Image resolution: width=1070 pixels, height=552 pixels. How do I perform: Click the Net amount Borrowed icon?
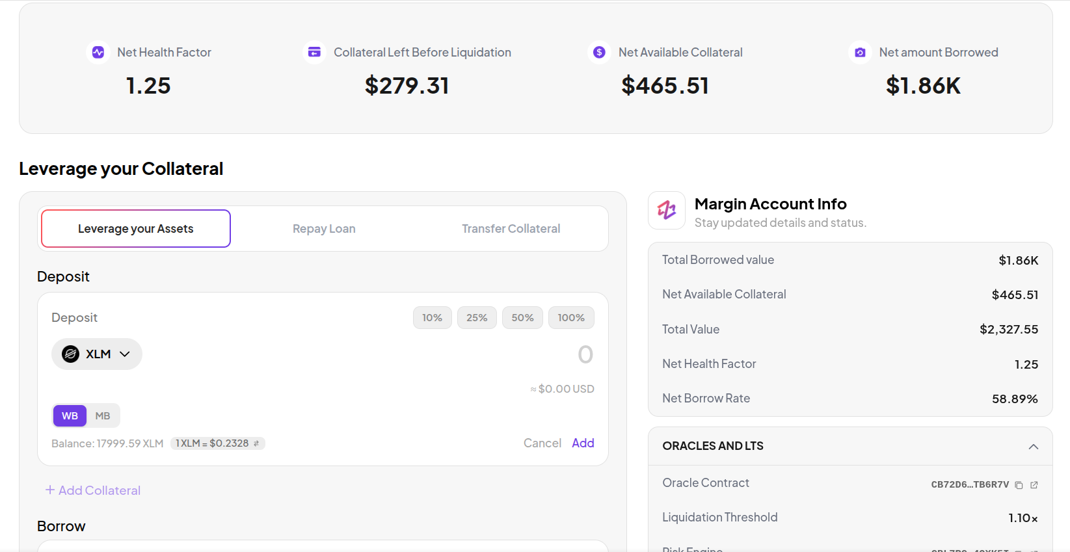860,52
